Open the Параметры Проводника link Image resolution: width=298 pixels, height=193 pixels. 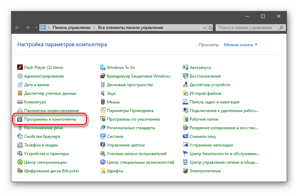(130, 111)
